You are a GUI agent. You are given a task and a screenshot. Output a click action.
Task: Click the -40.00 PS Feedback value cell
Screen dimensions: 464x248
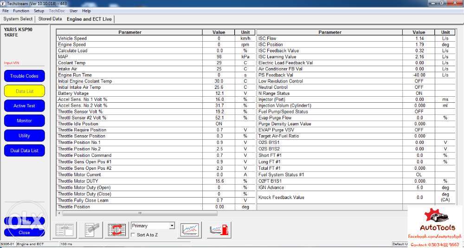tap(419, 75)
